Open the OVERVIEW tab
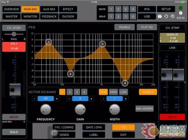 coord(12,9)
